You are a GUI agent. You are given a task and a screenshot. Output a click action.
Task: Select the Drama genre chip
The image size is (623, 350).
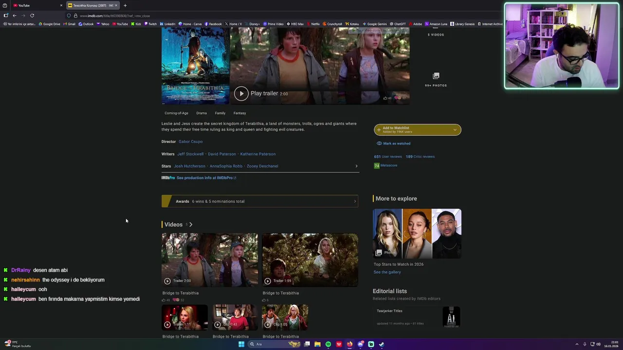click(202, 113)
